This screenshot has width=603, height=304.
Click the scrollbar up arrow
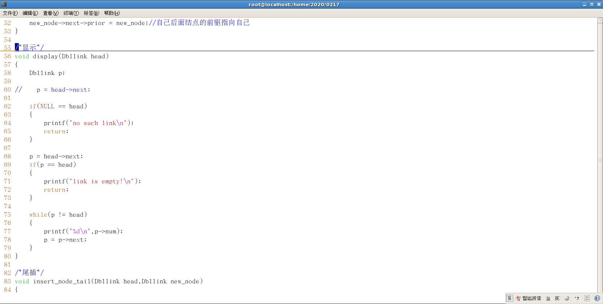[x=600, y=21]
